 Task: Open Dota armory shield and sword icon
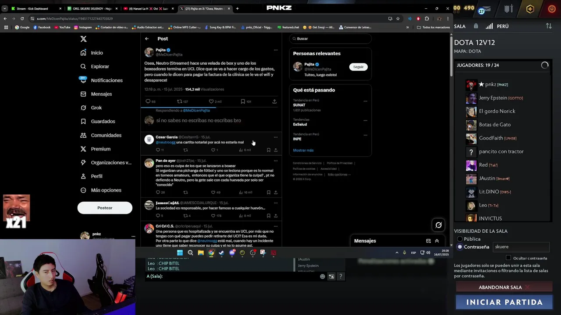tap(508, 9)
